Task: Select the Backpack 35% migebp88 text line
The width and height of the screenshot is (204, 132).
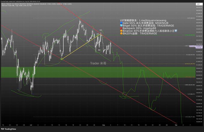Action: tap(138, 28)
